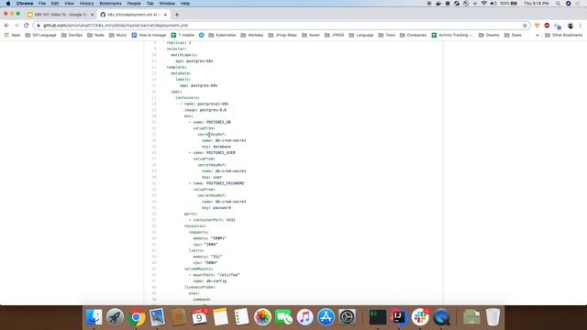Viewport: 587px width, 330px height.
Task: Open Chrome profile avatar
Action: (570, 26)
